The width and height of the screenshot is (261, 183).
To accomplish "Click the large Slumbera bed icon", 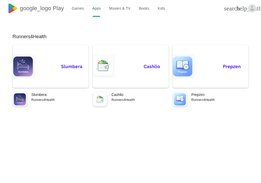I will click(x=23, y=66).
